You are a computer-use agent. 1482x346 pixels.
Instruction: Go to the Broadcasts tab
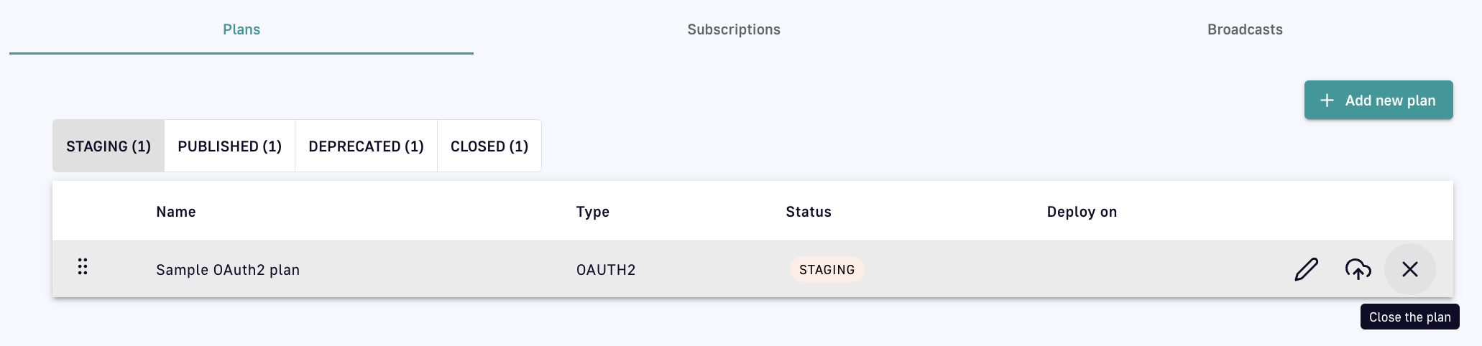(1245, 29)
